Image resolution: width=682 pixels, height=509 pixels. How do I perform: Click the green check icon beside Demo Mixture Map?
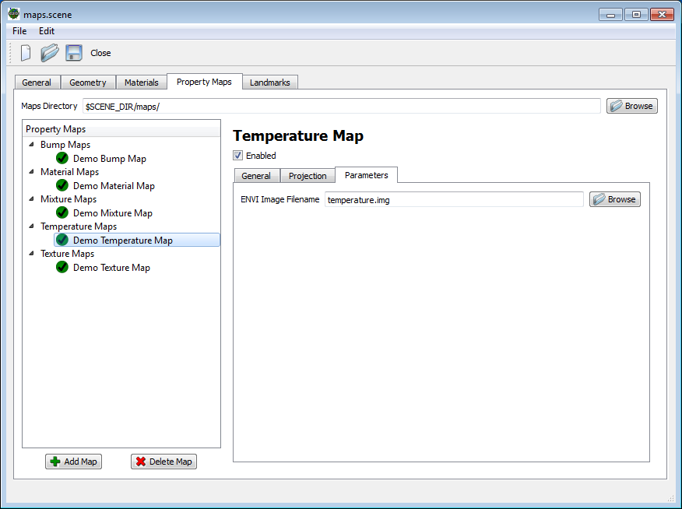[62, 212]
